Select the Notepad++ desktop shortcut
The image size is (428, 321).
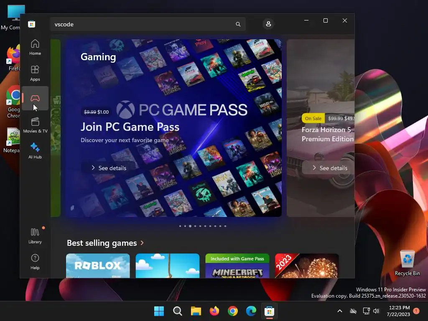coord(11,140)
